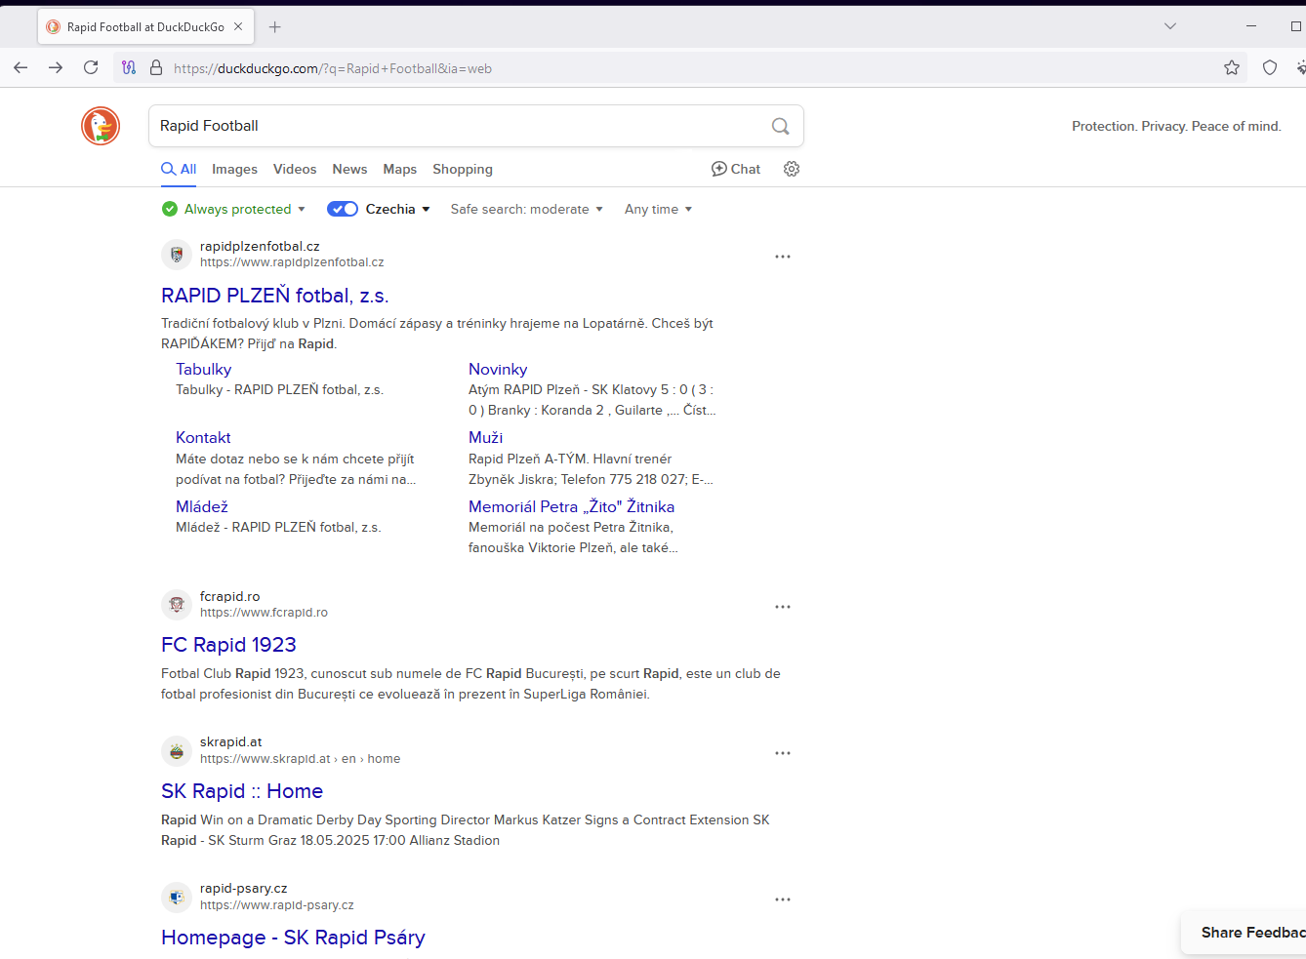Click the padlock site info icon
This screenshot has height=959, width=1306.
(155, 68)
